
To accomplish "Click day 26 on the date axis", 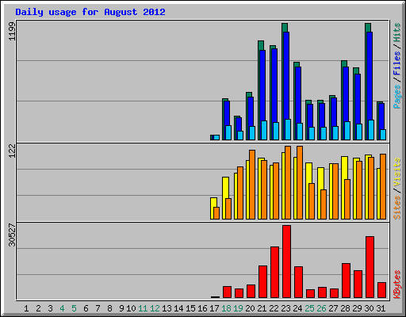I will click(x=321, y=308).
